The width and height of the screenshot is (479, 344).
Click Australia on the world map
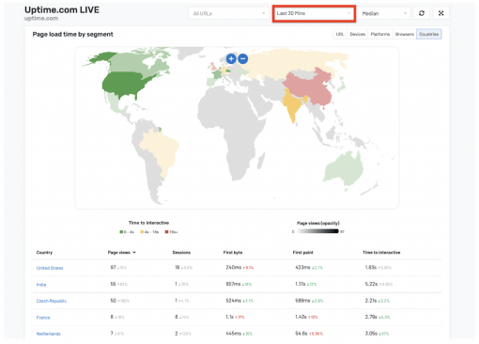[x=343, y=167]
